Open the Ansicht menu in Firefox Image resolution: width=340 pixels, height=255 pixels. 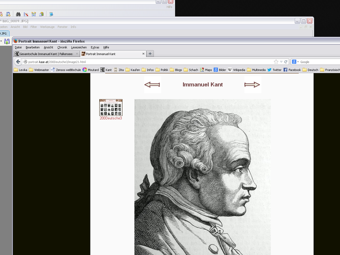[x=48, y=47]
